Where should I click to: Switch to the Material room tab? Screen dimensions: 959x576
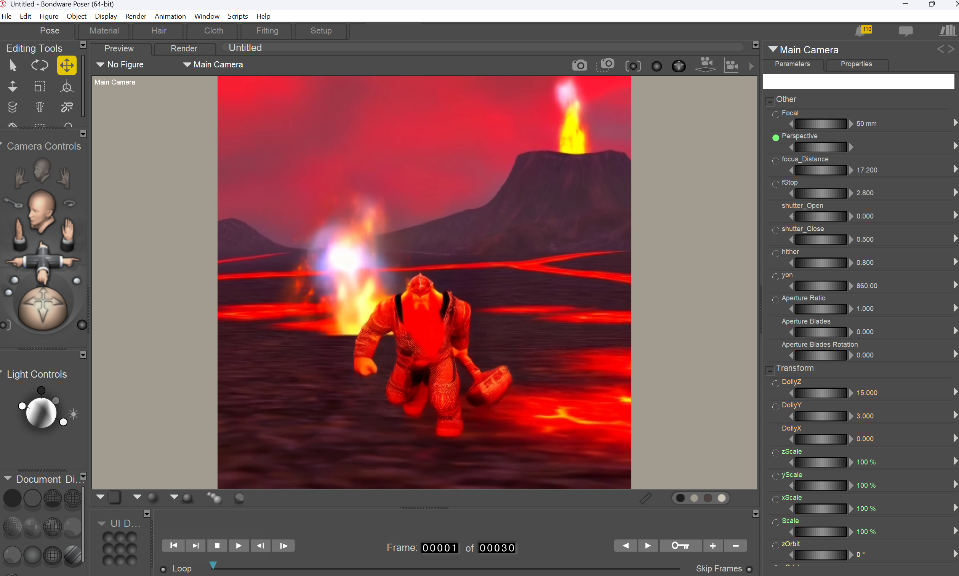[104, 31]
